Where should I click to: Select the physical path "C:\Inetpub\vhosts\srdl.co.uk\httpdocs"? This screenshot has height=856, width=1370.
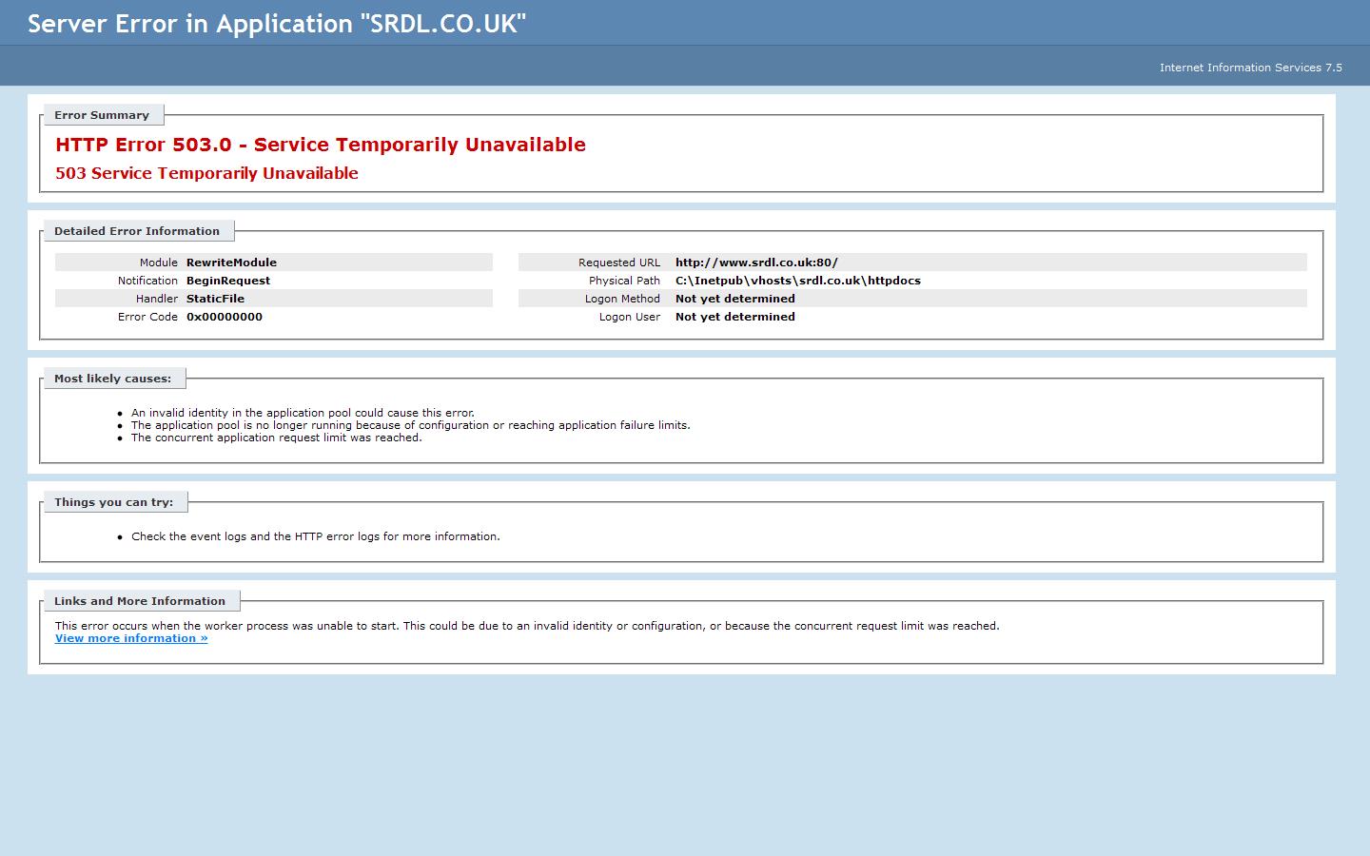[x=798, y=281]
